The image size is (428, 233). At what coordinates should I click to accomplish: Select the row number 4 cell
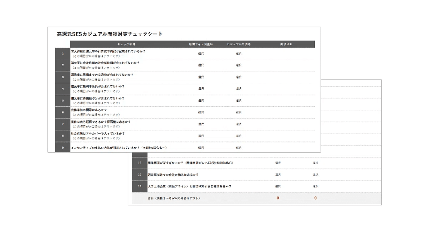(63, 89)
